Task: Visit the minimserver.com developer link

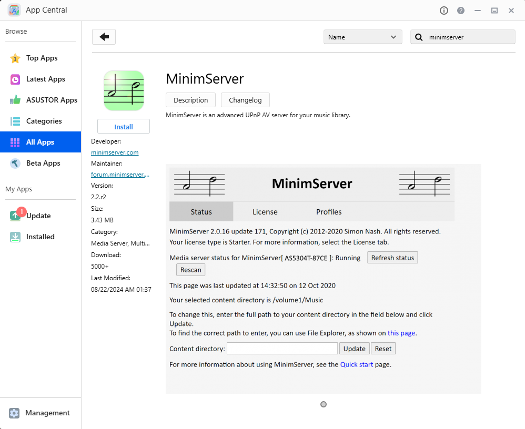Action: (x=115, y=152)
